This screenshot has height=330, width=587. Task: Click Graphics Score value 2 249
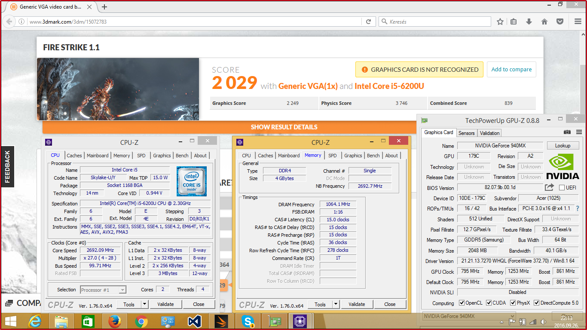click(x=293, y=103)
